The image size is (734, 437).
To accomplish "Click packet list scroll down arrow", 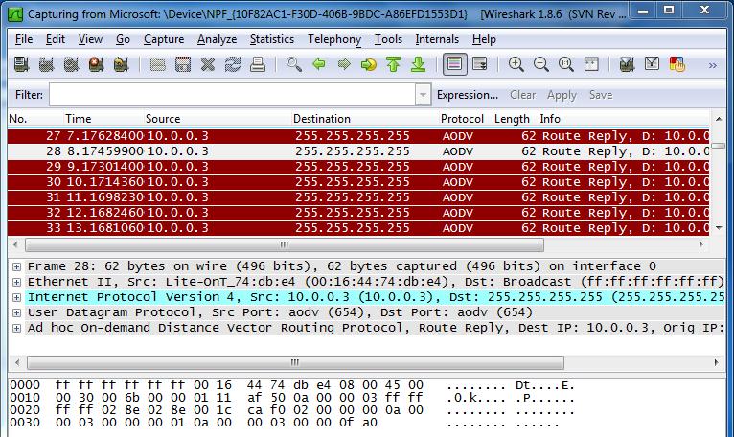I will (719, 228).
